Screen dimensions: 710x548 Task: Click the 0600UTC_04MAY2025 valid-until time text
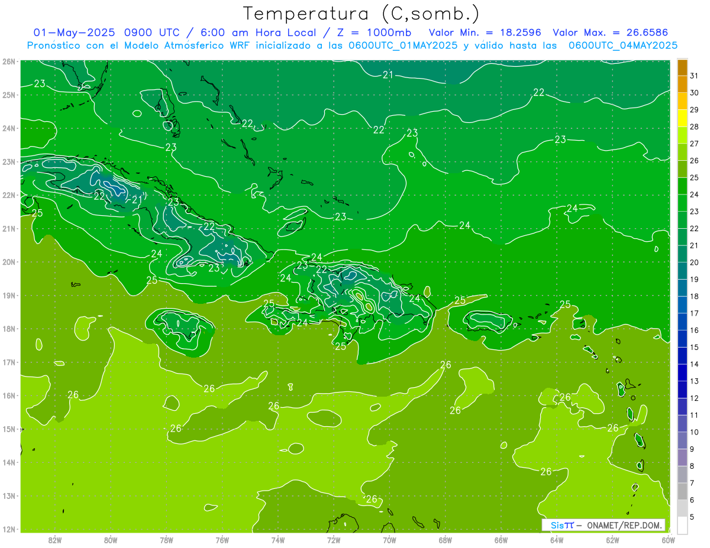click(623, 45)
